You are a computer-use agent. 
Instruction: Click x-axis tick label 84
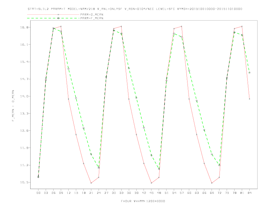click(249, 193)
